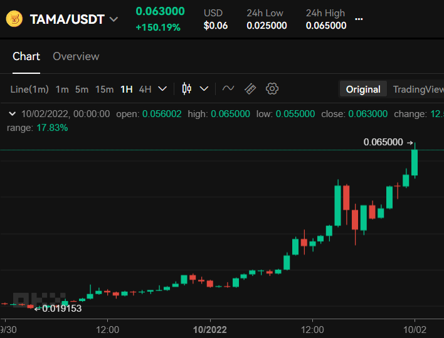Switch to the Overview tab
This screenshot has height=338, width=444.
pos(76,56)
